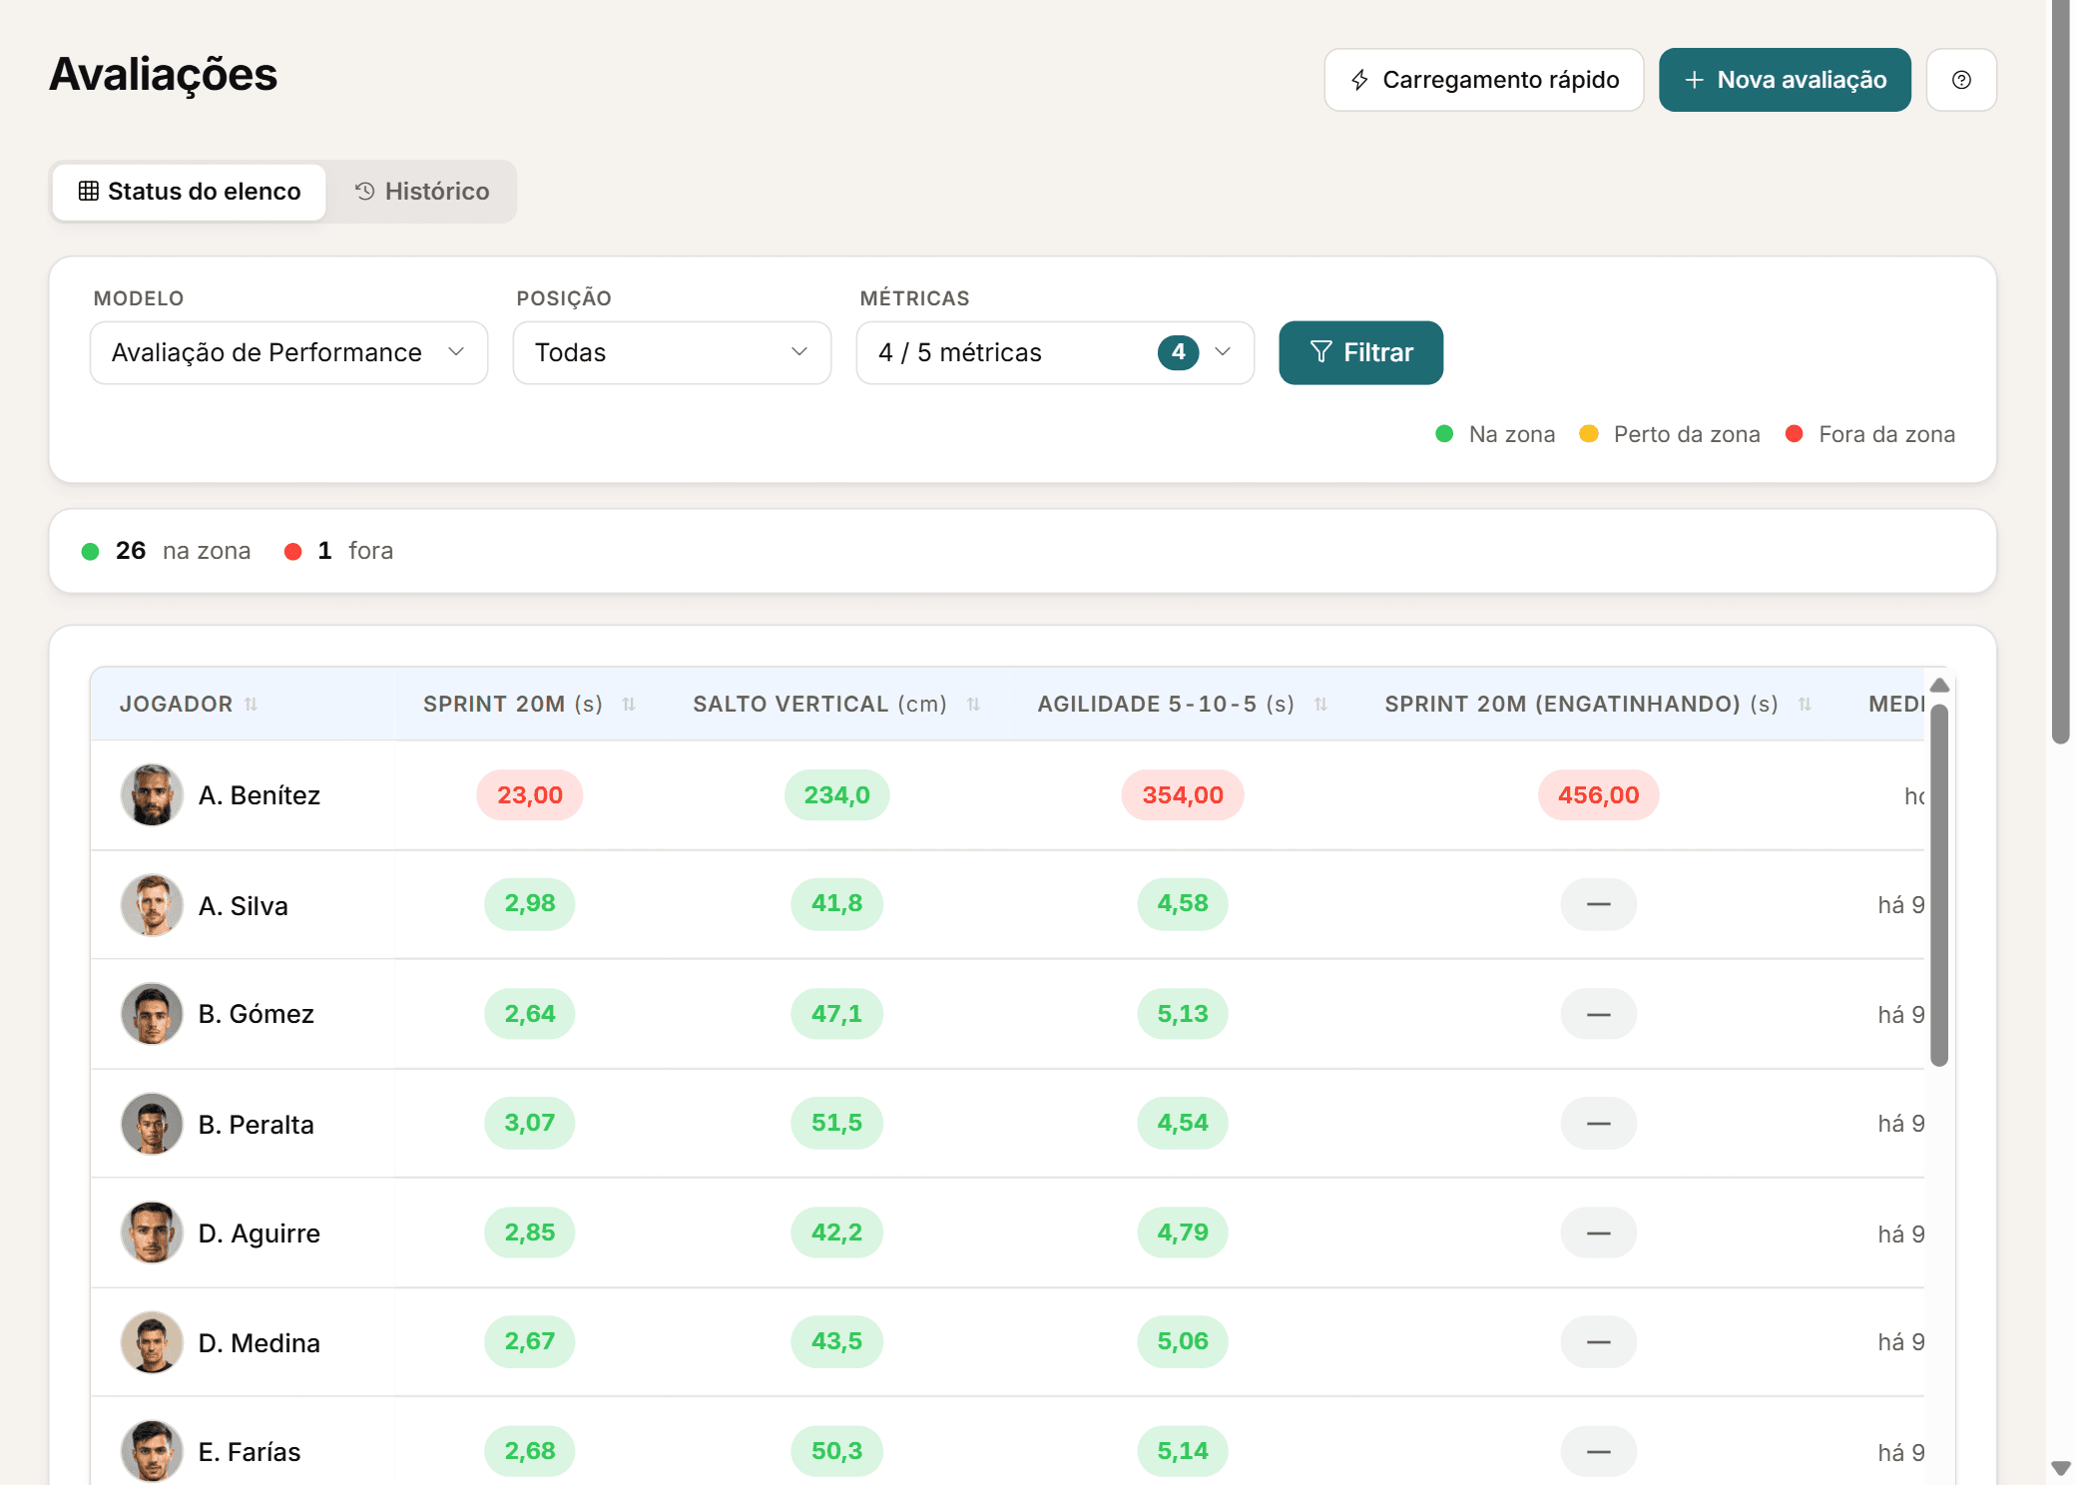Expand the Métricas 4 / 5 métricas dropdown

point(1055,352)
